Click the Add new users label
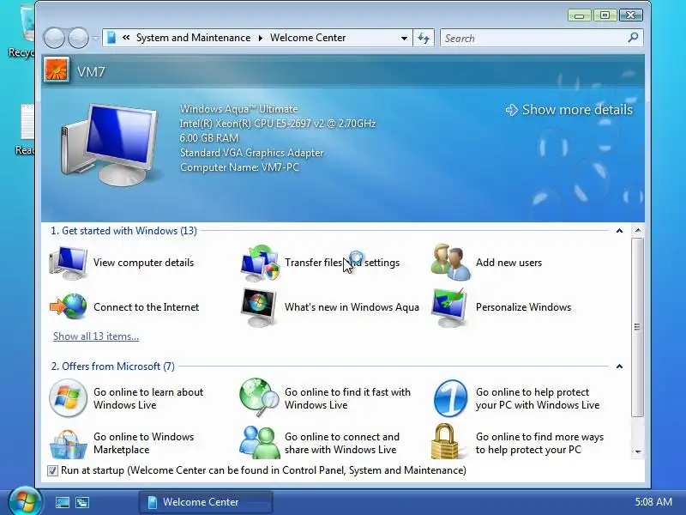Viewport: 686px width, 515px height. (x=508, y=263)
